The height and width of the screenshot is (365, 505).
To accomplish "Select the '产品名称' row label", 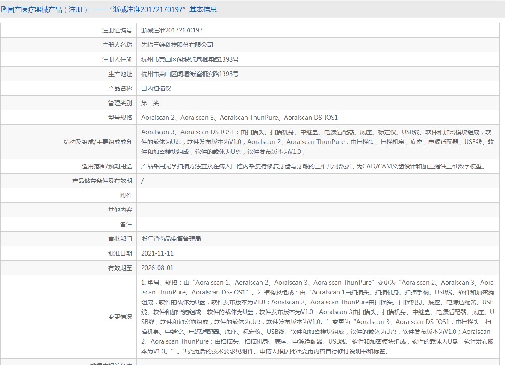I will [x=120, y=88].
